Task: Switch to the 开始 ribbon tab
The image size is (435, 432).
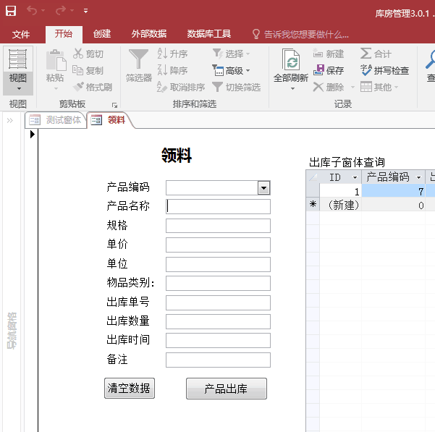Action: click(64, 34)
